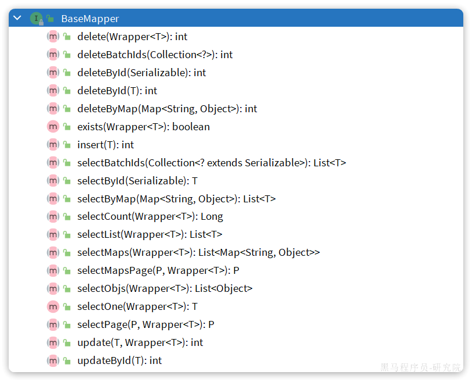Click the green access icon beside updateById(T)
Viewport: 472px width, 382px height.
click(x=66, y=360)
